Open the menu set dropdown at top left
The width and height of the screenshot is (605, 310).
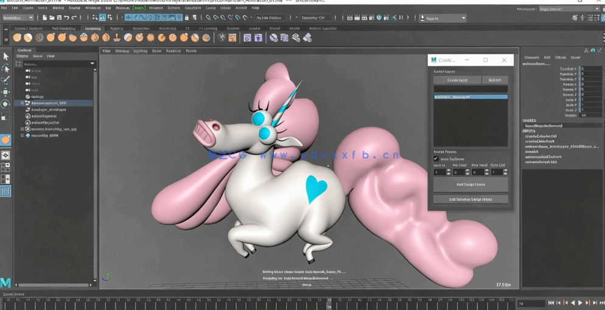coord(18,18)
